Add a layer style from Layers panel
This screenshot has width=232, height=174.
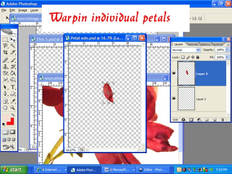pos(183,120)
